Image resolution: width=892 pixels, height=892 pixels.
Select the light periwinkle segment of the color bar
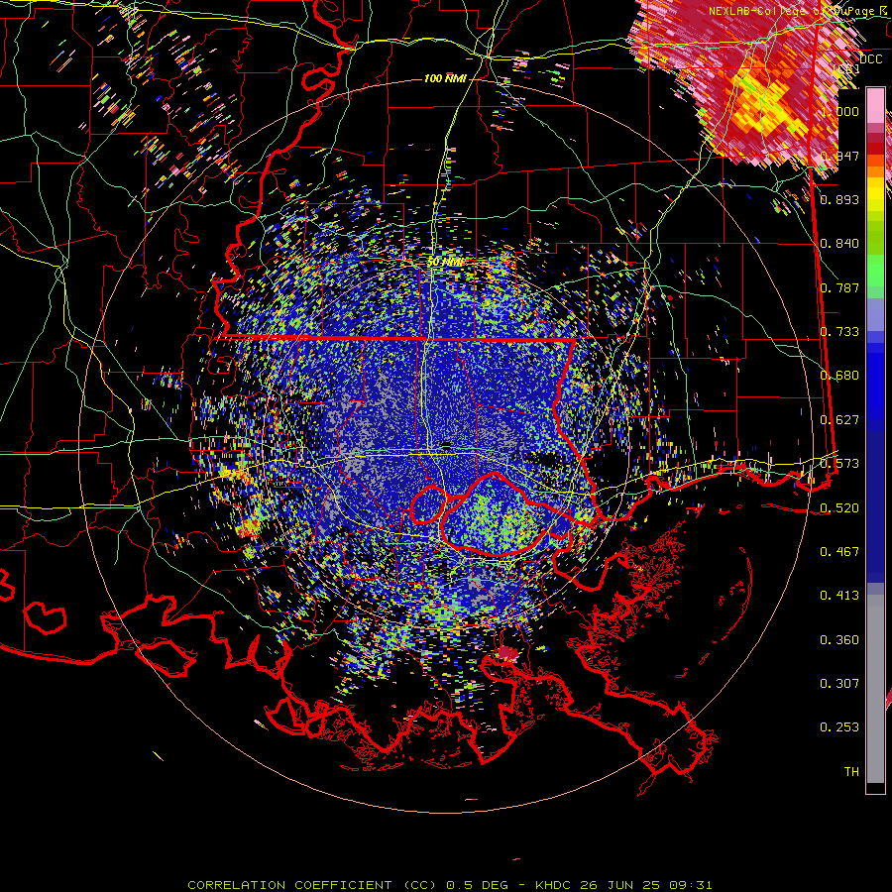click(x=875, y=314)
